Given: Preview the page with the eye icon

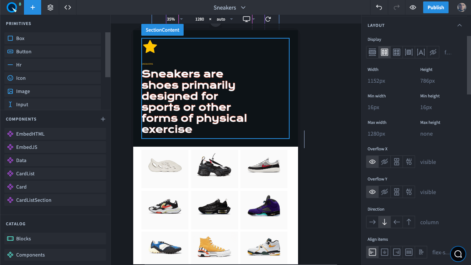Looking at the screenshot, I should (413, 7).
